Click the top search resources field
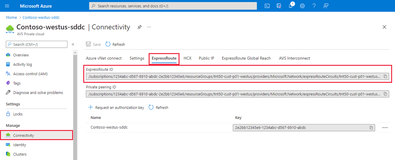 click(x=173, y=6)
